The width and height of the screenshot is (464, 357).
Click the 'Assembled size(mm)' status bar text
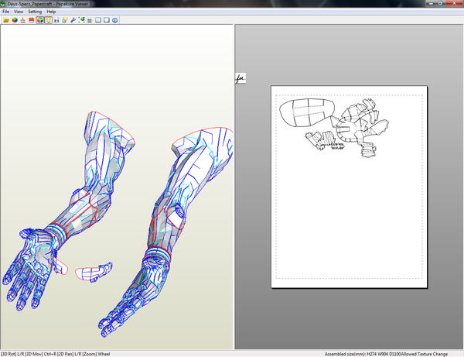(345, 354)
